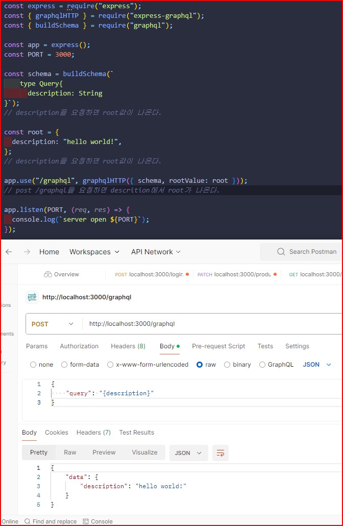Open the Test Results tab
Screen dimensions: 343x526
click(136, 433)
